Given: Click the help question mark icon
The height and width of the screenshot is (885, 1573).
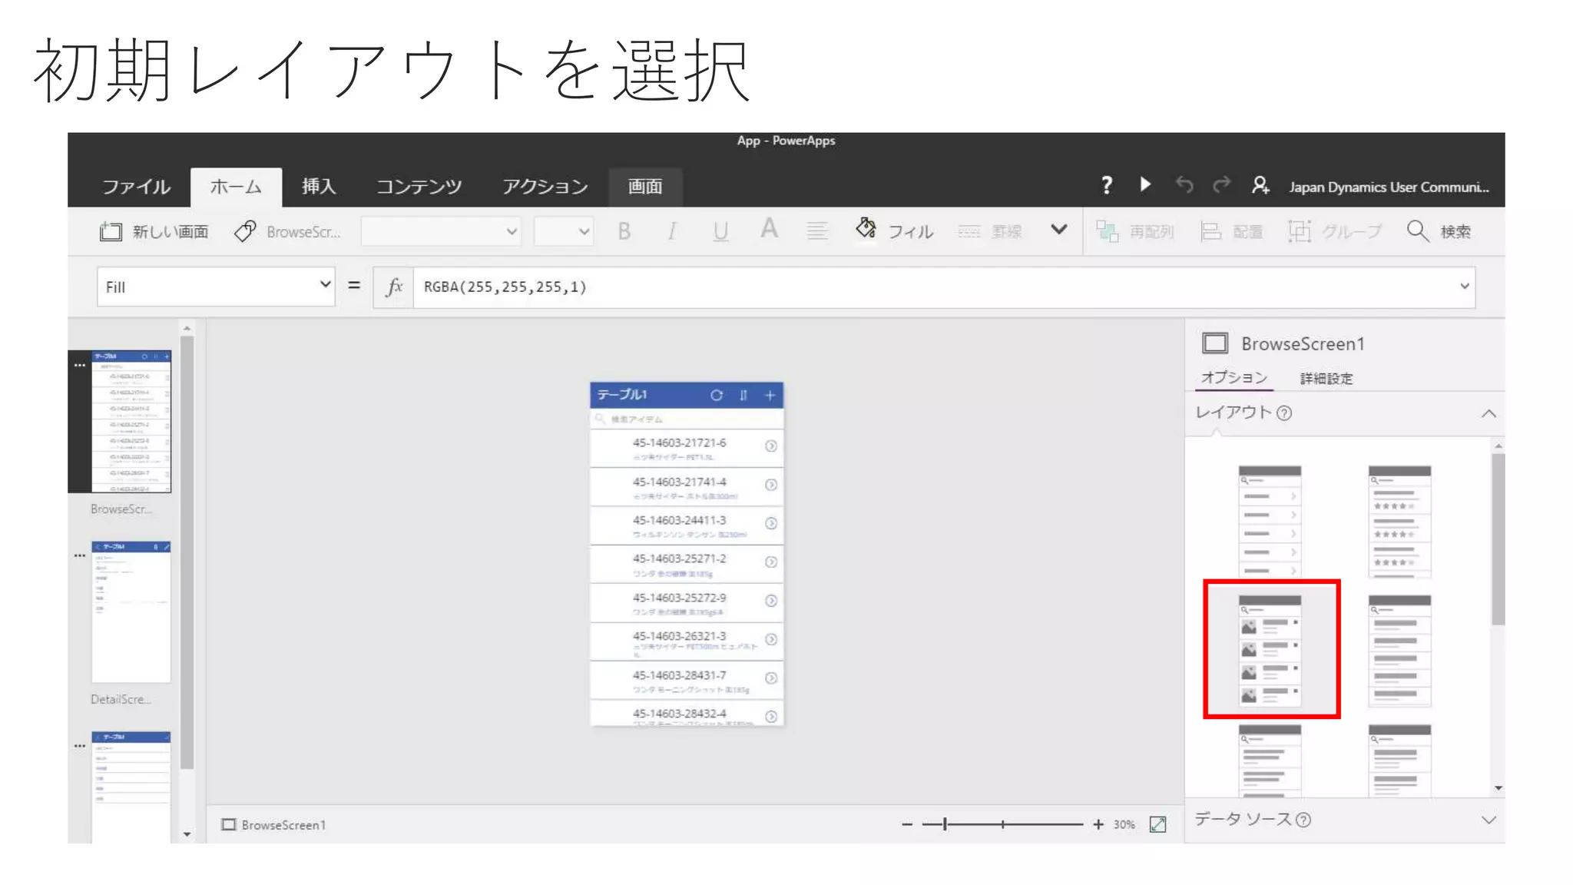Looking at the screenshot, I should tap(1106, 185).
